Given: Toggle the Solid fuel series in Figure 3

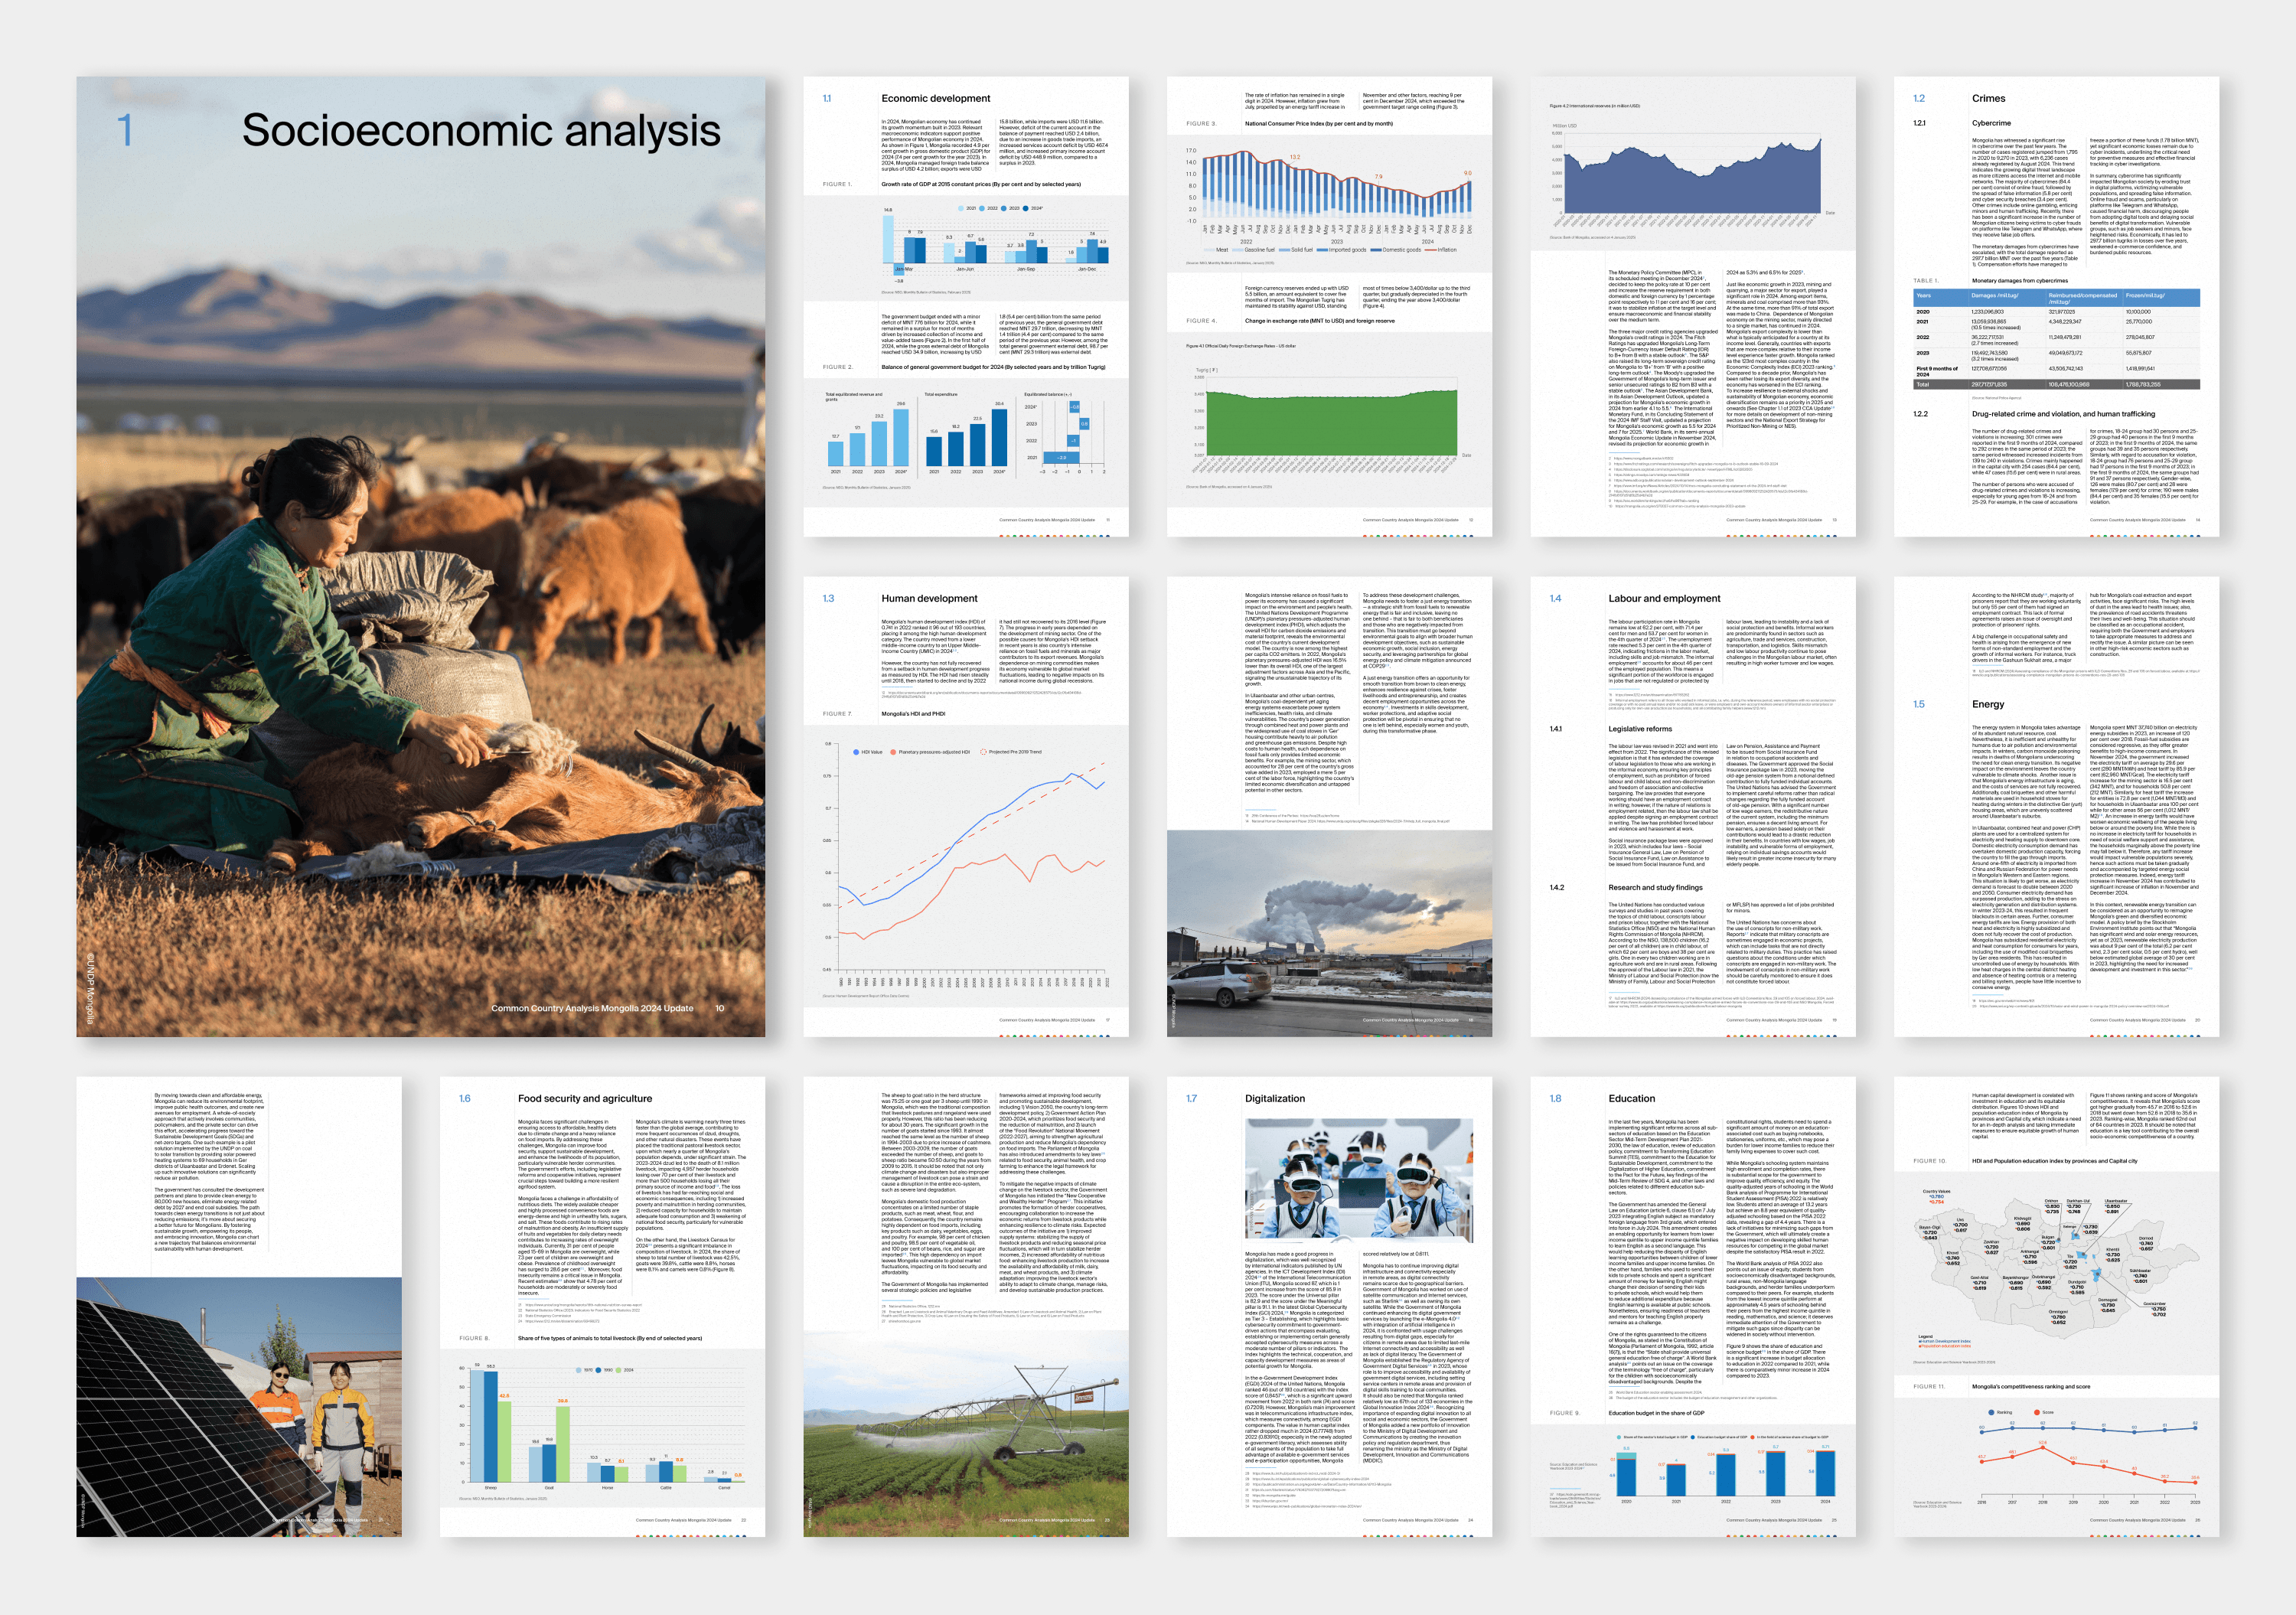Looking at the screenshot, I should pyautogui.click(x=1286, y=250).
